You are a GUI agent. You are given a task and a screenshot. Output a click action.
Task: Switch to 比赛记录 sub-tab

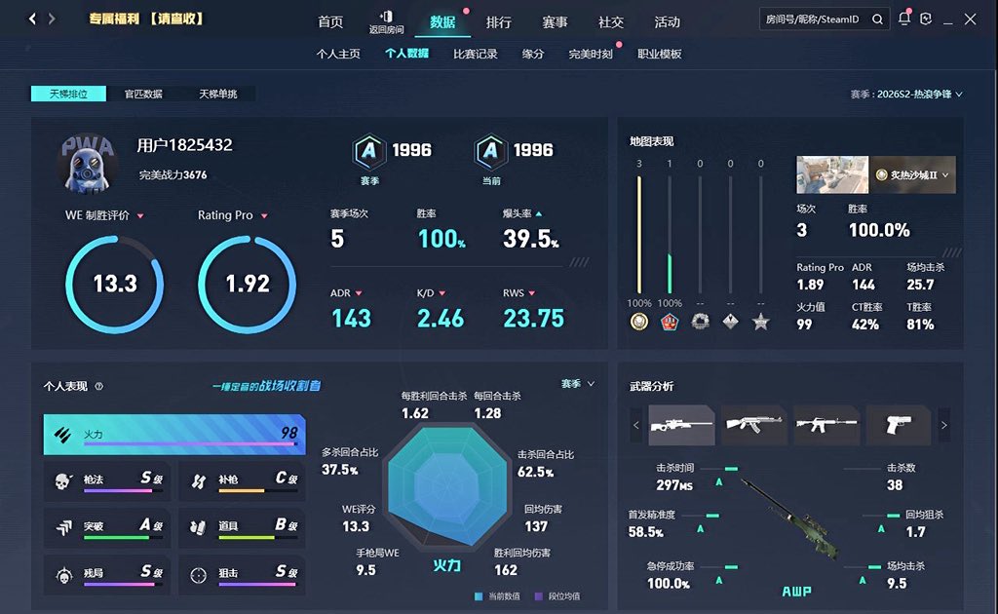pyautogui.click(x=476, y=54)
